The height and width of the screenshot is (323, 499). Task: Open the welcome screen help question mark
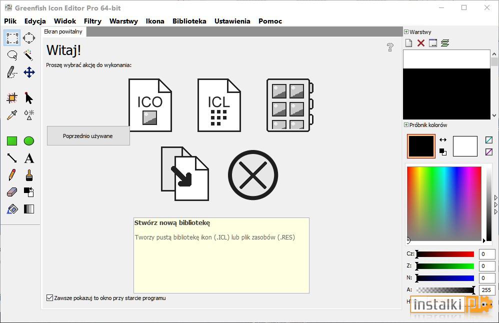(x=390, y=47)
